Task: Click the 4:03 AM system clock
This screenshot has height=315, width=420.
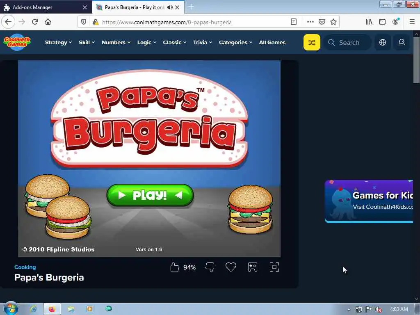Action: pos(399,309)
